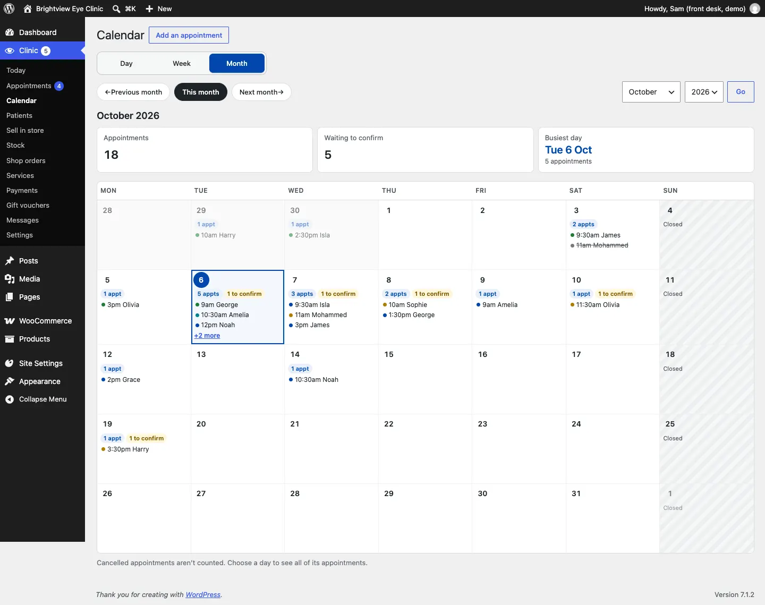
Task: Open the WordPress logo menu
Action: point(9,8)
